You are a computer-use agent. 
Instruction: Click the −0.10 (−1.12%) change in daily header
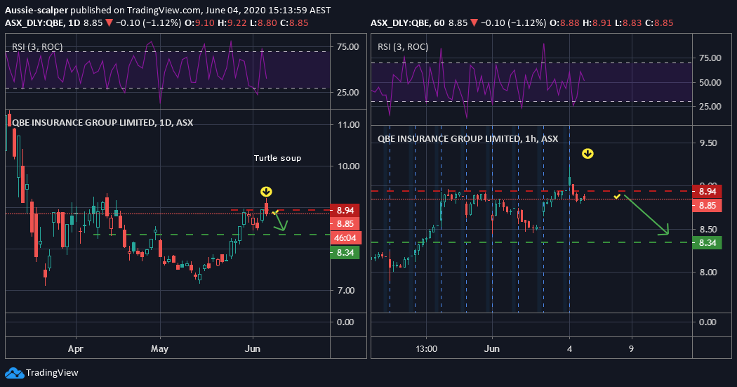click(148, 22)
